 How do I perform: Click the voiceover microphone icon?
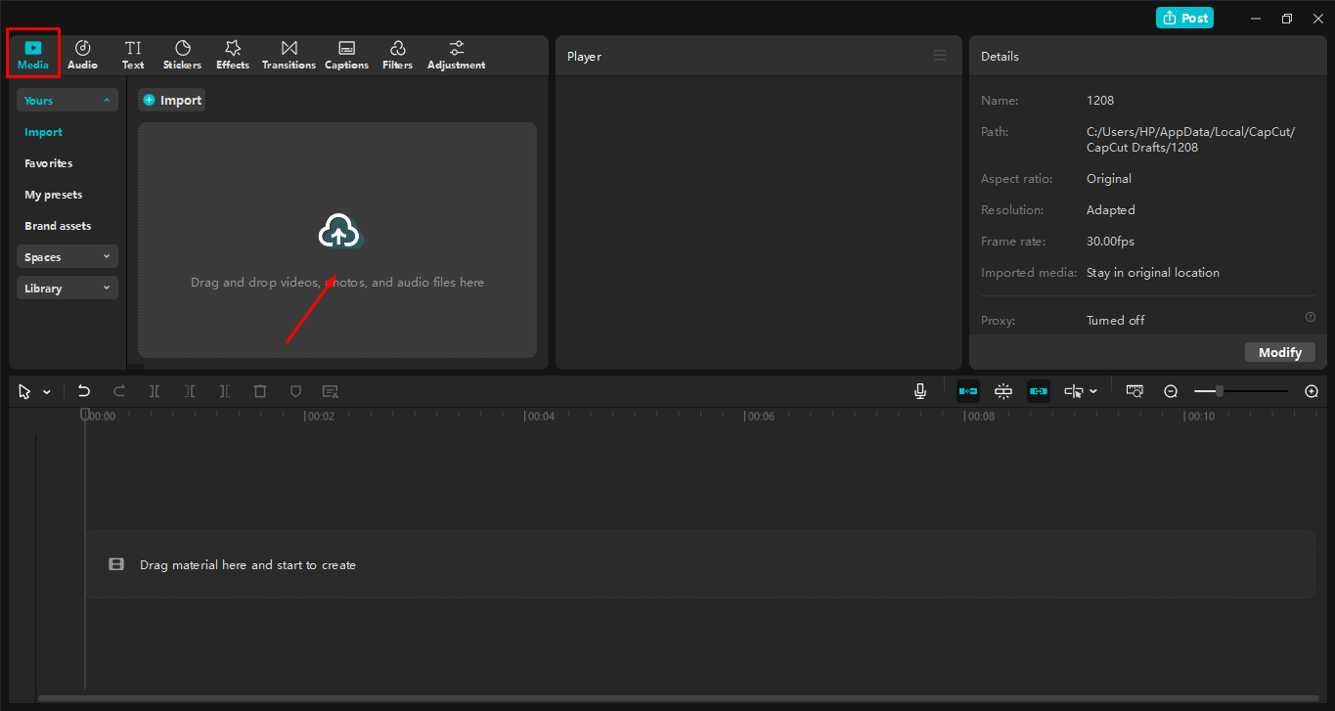point(919,390)
